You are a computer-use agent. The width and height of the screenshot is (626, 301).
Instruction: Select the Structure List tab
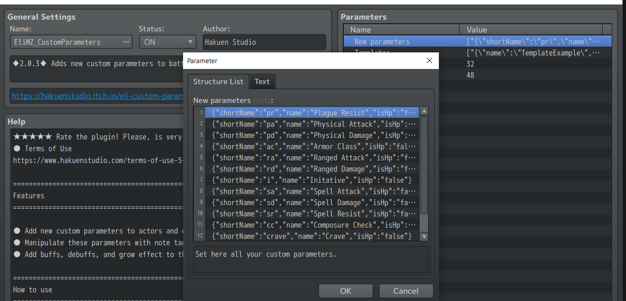pos(218,82)
